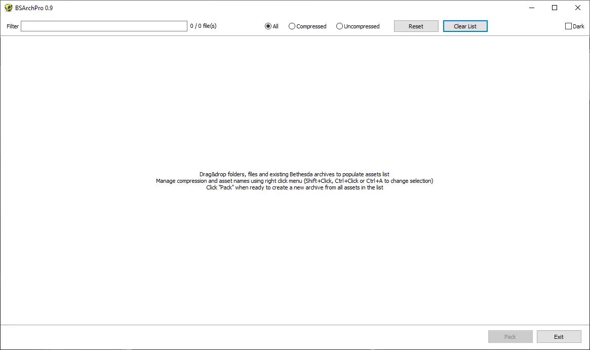The width and height of the screenshot is (590, 350).
Task: Click the 'Click "Pack" when ready' hint text
Action: point(294,187)
